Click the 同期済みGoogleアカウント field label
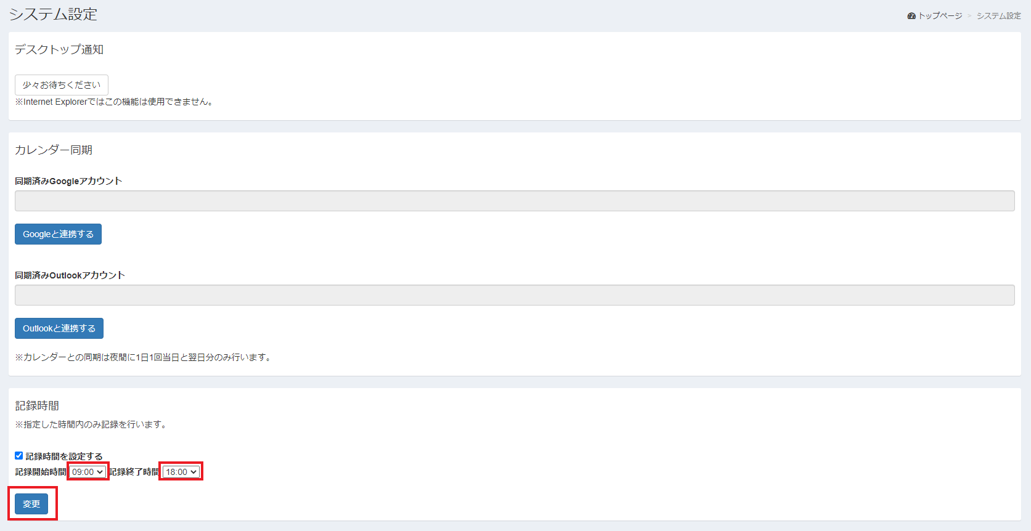 coord(68,181)
